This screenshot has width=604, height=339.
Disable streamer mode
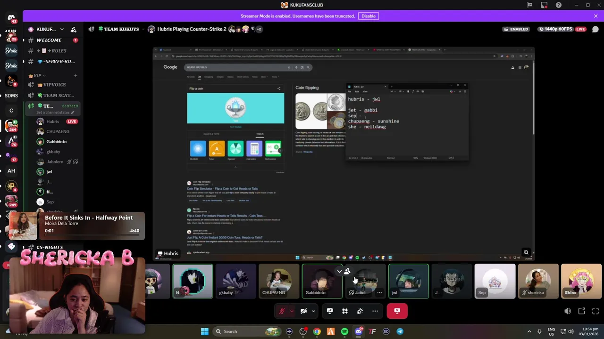[x=369, y=16]
